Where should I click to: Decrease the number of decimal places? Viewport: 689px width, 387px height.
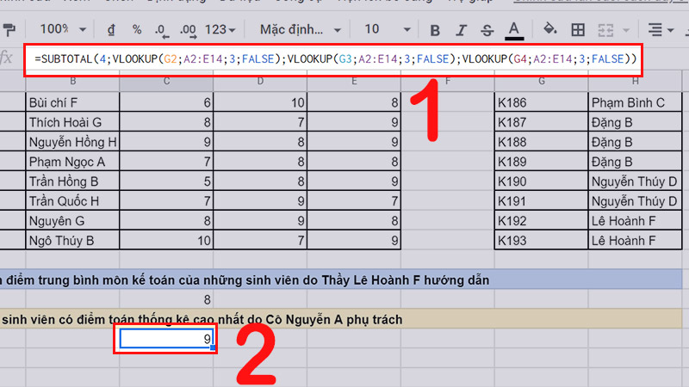[x=160, y=29]
